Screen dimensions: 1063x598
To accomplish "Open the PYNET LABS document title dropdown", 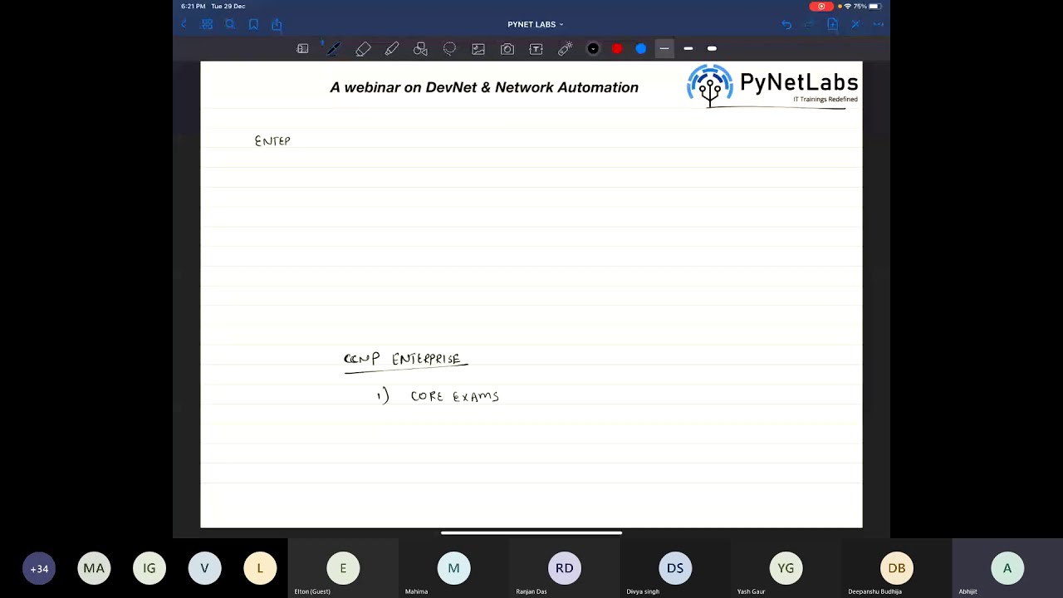I will tap(536, 25).
